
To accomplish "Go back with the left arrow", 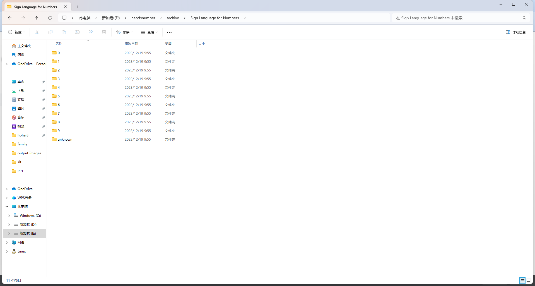I will (x=10, y=18).
